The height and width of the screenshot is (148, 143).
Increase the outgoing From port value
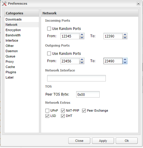tap(82, 59)
